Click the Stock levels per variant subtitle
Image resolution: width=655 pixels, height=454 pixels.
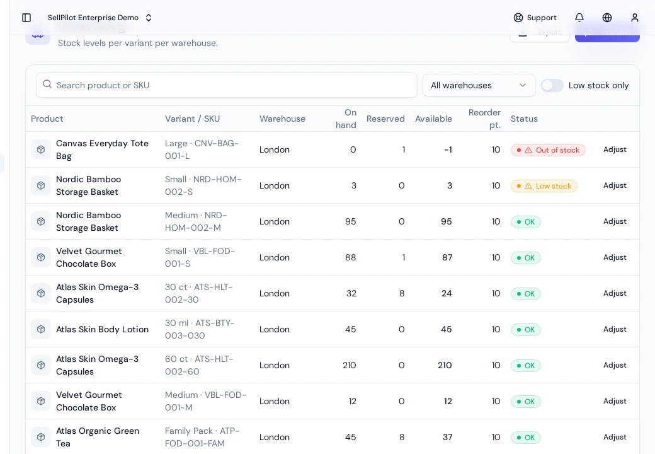click(x=138, y=43)
